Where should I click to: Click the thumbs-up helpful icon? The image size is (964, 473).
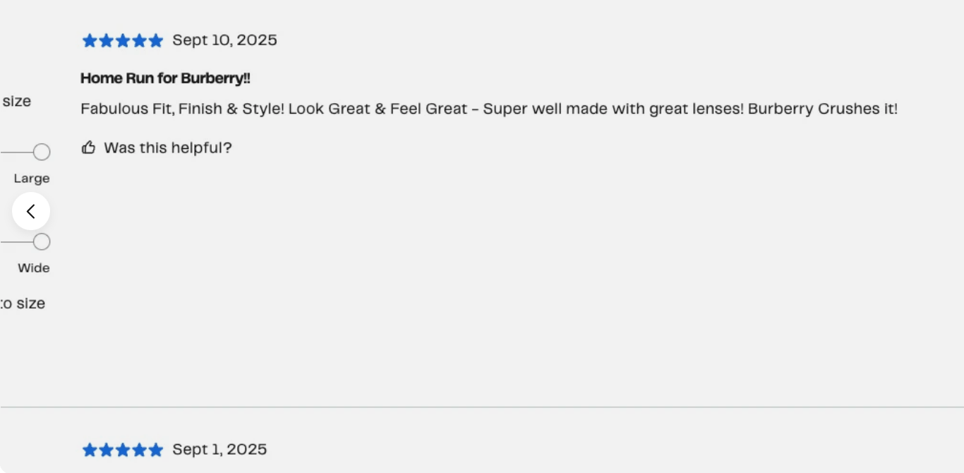(88, 148)
